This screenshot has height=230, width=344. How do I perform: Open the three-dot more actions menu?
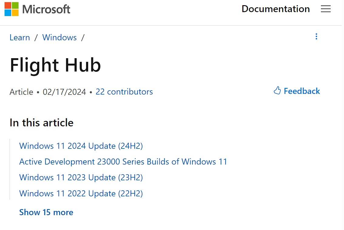click(316, 37)
